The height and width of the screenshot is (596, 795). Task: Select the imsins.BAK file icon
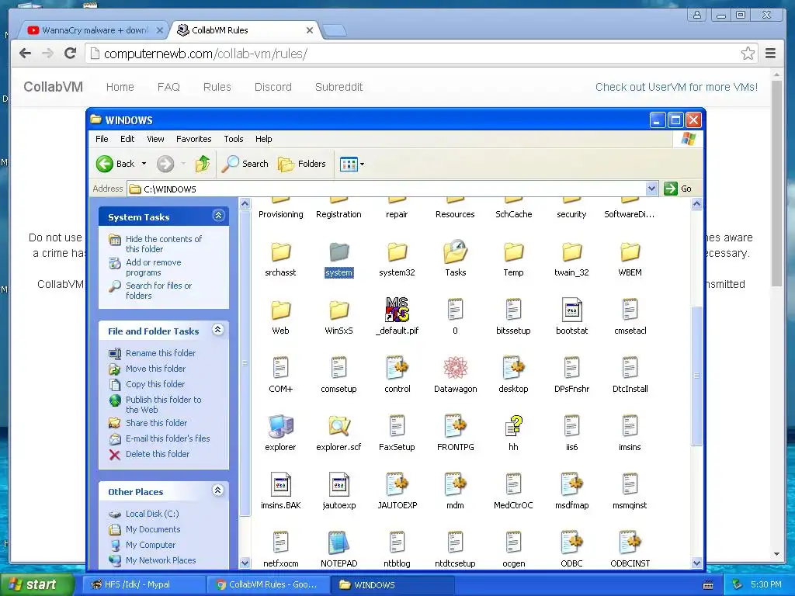tap(280, 484)
